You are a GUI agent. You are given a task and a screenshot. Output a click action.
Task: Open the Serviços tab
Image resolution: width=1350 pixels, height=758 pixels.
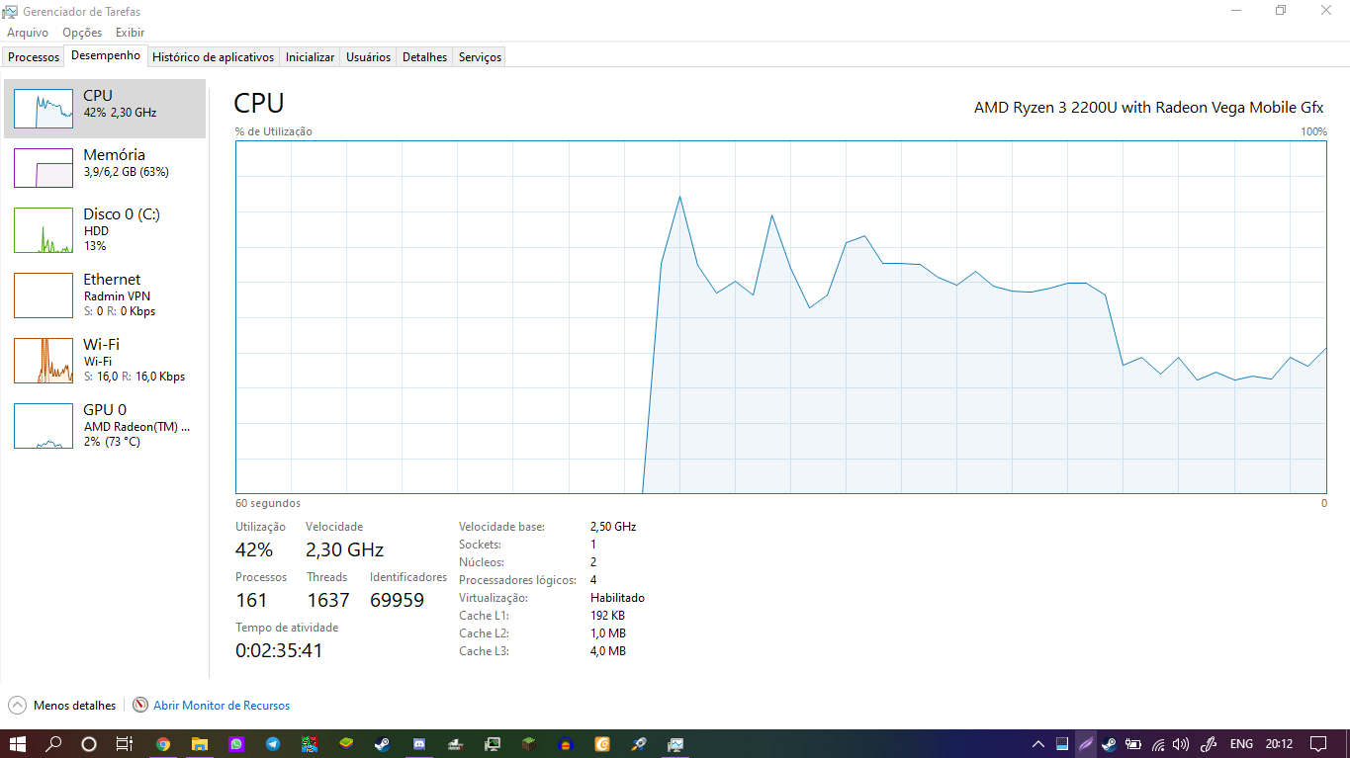click(x=480, y=57)
